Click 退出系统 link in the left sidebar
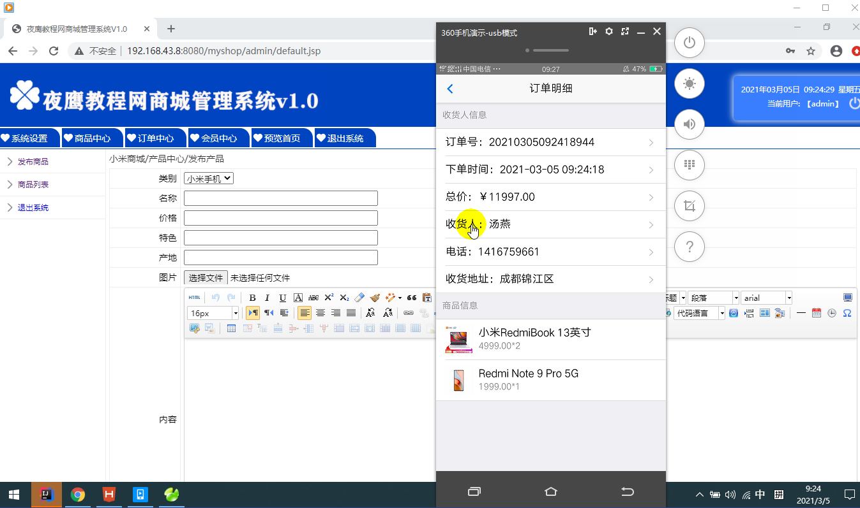This screenshot has height=508, width=860. tap(33, 208)
